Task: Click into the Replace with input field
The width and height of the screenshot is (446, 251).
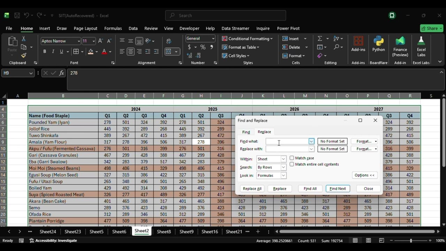Action: tap(287, 149)
